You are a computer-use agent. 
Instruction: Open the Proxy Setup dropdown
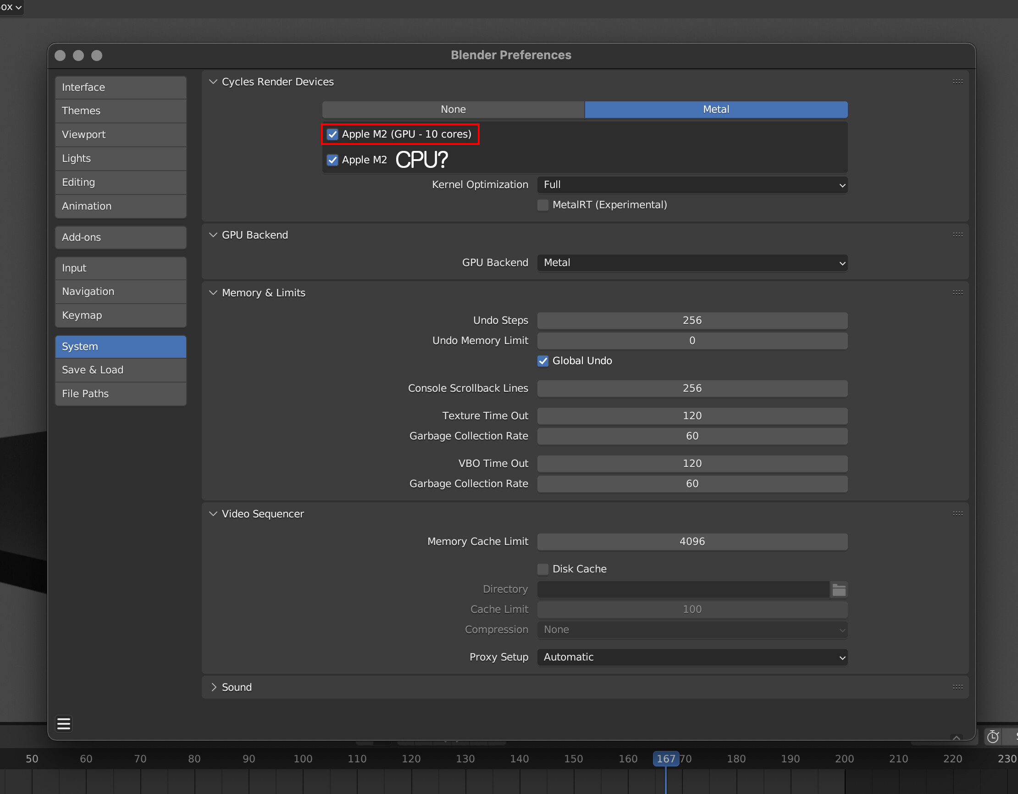click(692, 657)
